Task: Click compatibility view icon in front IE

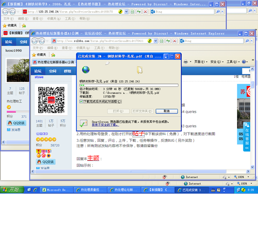Action: (162, 41)
